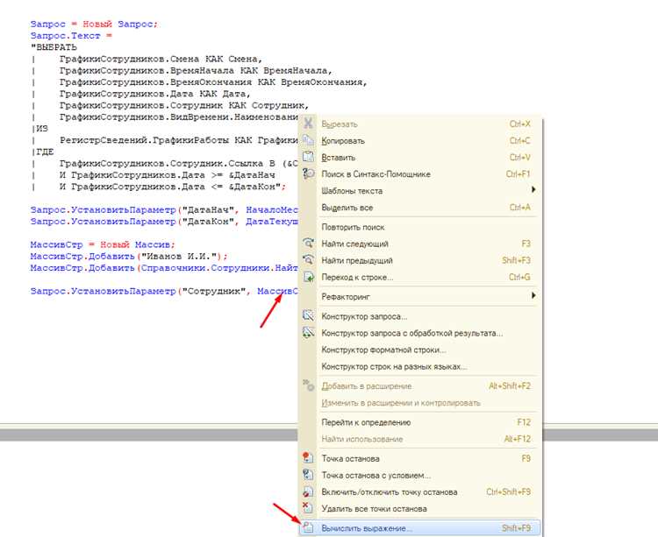The width and height of the screenshot is (658, 537).
Task: Open Конструктор строк на разных языках
Action: [419, 366]
